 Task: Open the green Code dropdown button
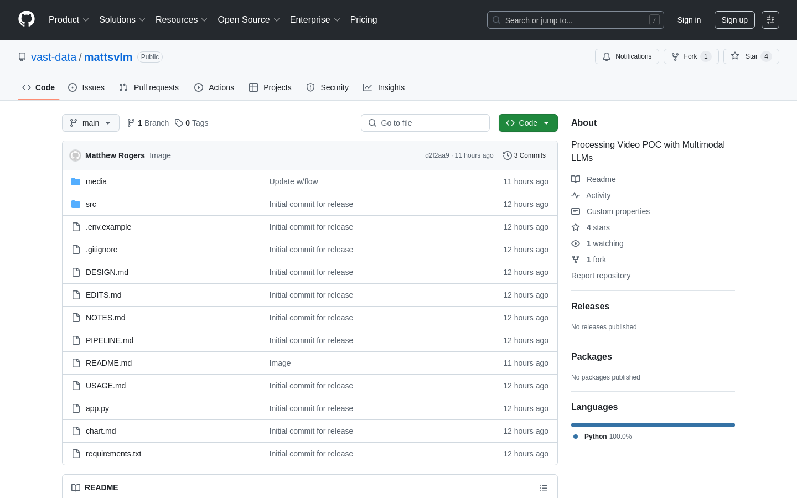click(x=528, y=123)
